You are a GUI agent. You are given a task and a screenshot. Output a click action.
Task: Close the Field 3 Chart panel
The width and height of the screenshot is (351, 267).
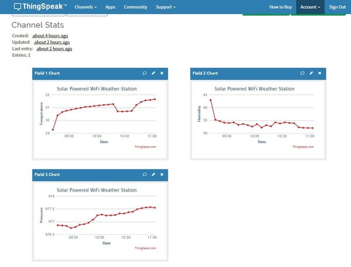pyautogui.click(x=162, y=174)
